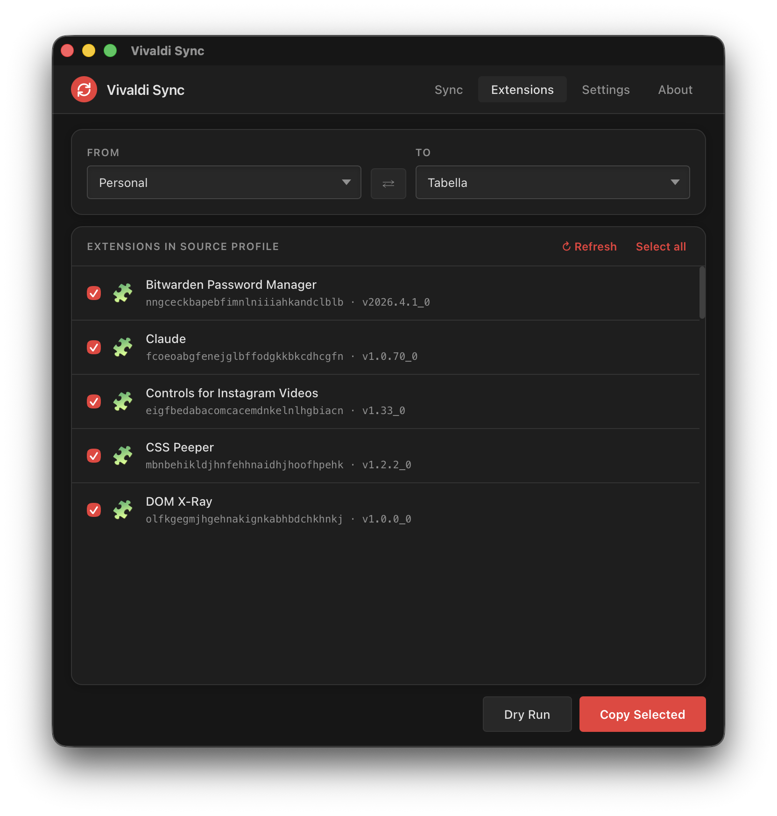This screenshot has height=816, width=777.
Task: Click the Bitwarden Password Manager puzzle icon
Action: (123, 293)
